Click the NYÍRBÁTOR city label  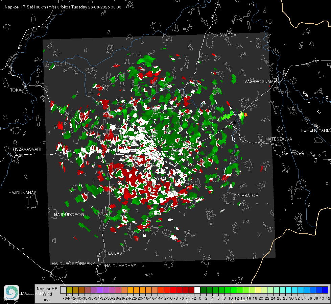click(x=246, y=196)
